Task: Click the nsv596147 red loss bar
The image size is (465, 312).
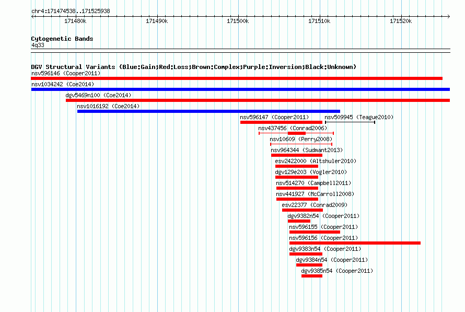Action: [281, 122]
